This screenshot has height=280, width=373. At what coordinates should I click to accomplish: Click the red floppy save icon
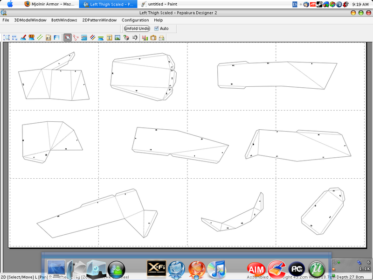[x=145, y=37]
